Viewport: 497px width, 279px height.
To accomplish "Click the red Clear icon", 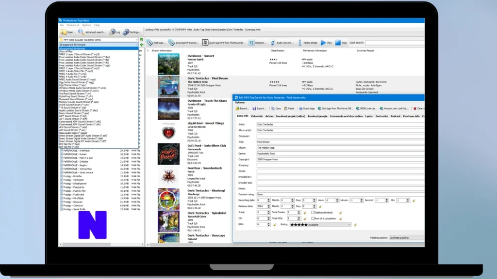I will (415, 108).
